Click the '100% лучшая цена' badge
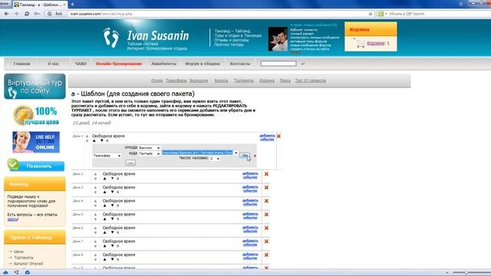 coord(35,116)
